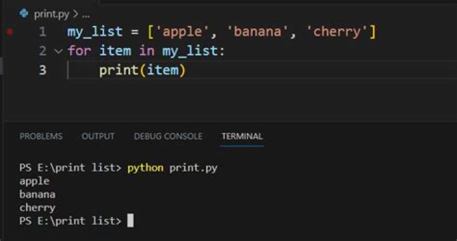
Task: Open the DEBUG CONSOLE tab
Action: click(168, 136)
